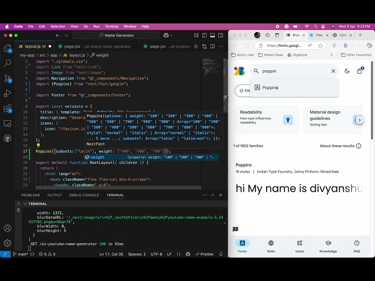
Task: Open the editor More Actions menu
Action: [221, 46]
